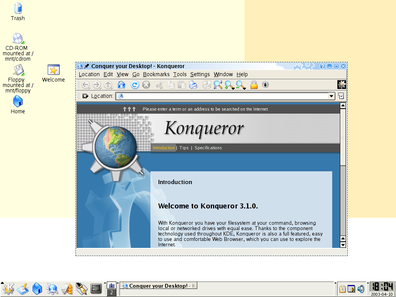Select the Introduction link on page
396x297 pixels.
click(x=164, y=148)
